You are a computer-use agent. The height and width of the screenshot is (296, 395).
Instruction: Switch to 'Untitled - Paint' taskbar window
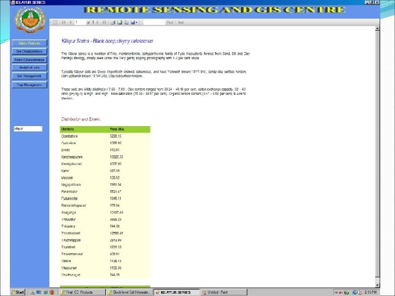224,292
